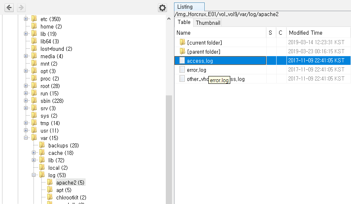Click the error.log file icon in listing
Screen dimensions: 351x204
click(182, 69)
